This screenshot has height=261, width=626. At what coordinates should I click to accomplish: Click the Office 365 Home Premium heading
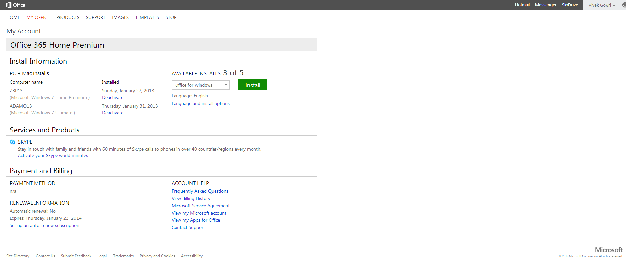pyautogui.click(x=57, y=45)
